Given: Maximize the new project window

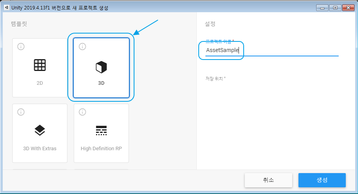Looking at the screenshot, I should click(335, 8).
